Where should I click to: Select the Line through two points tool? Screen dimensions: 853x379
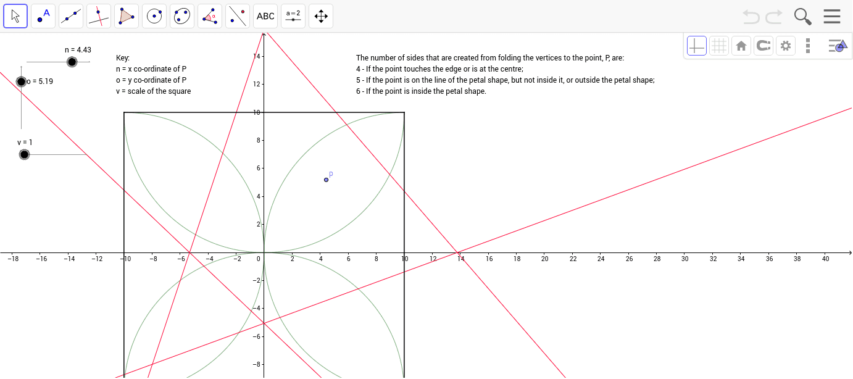pos(71,16)
